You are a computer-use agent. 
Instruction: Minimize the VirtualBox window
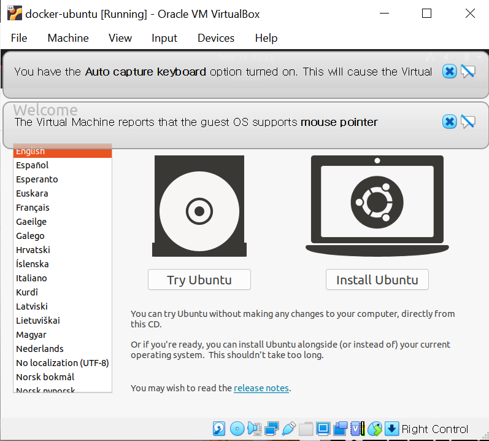pos(384,14)
